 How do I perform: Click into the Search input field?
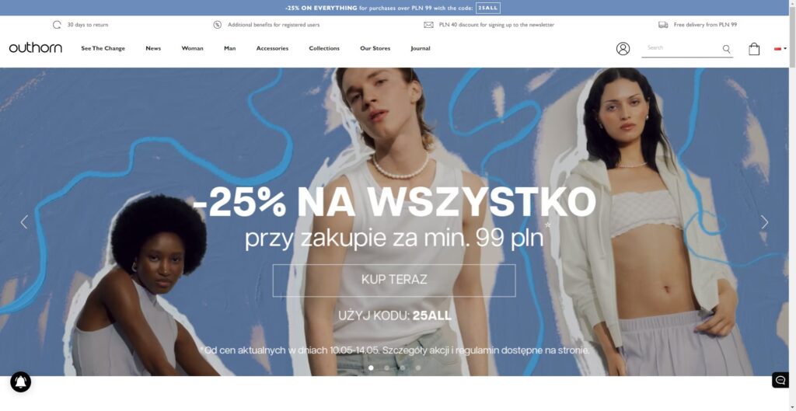[x=682, y=47]
